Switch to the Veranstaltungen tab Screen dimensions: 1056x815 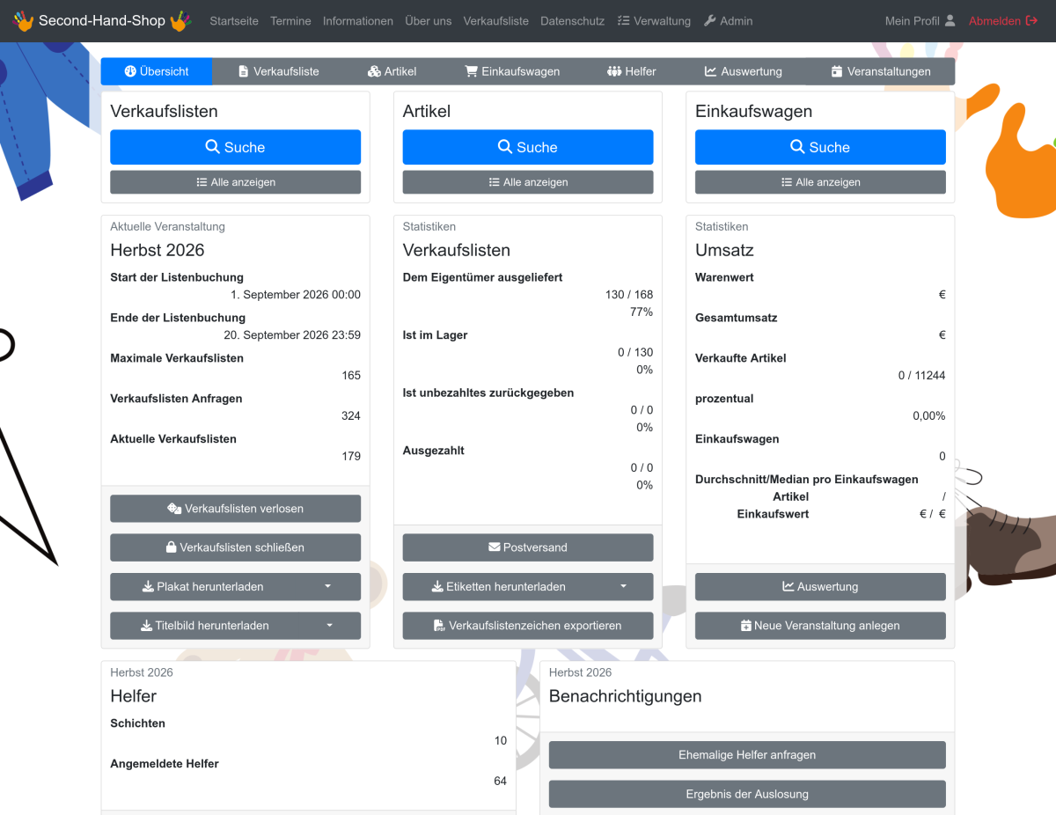click(x=881, y=71)
